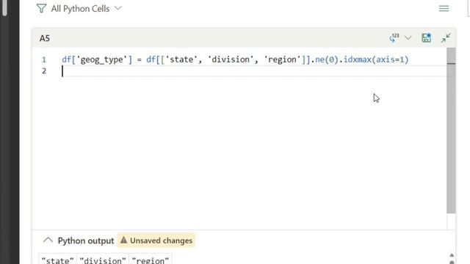This screenshot has width=470, height=264.
Task: Click the output scroll up arrow
Action: [x=452, y=255]
